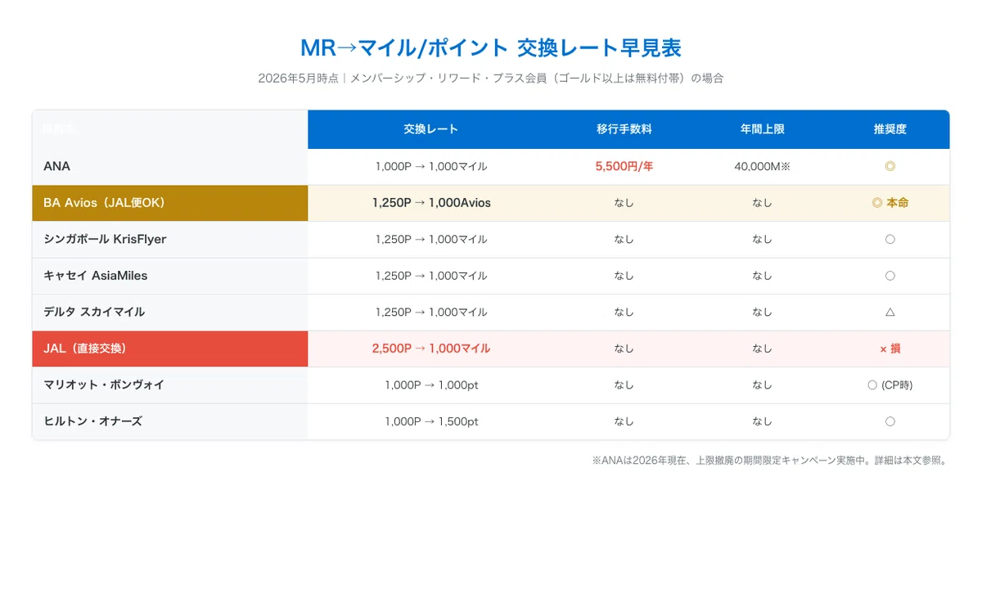Select the 'キャセイ AsiaMiles' row label
The image size is (982, 594).
click(x=96, y=276)
